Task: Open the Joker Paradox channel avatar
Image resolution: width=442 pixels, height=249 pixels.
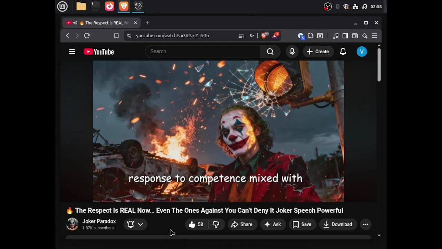Action: coord(72,224)
